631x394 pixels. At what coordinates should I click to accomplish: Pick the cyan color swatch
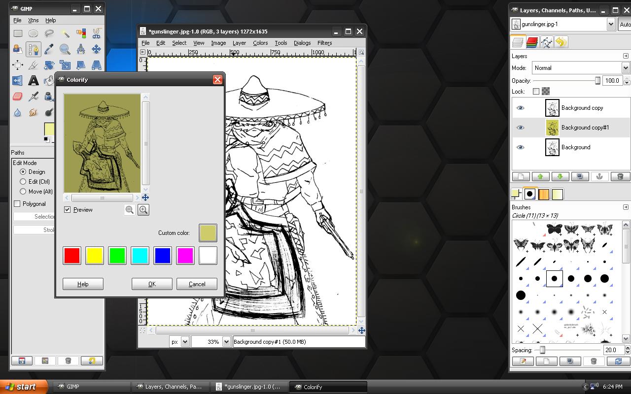tap(140, 256)
